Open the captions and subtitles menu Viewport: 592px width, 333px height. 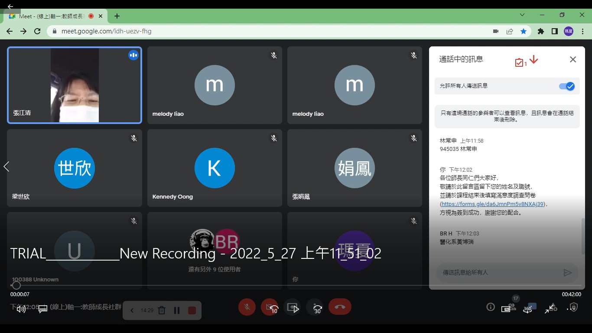(x=42, y=309)
